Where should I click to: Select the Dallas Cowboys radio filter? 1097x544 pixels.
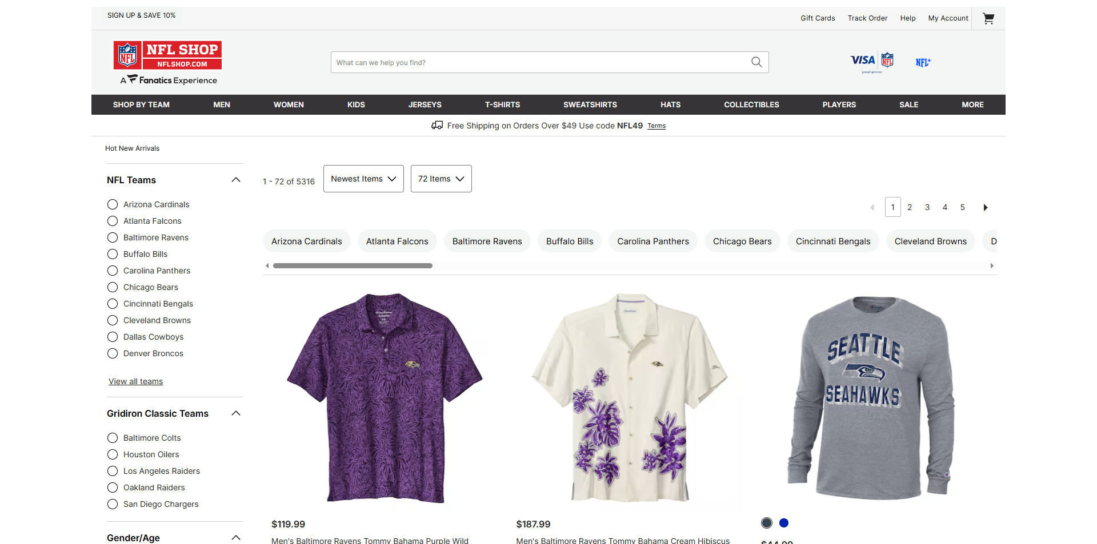113,337
